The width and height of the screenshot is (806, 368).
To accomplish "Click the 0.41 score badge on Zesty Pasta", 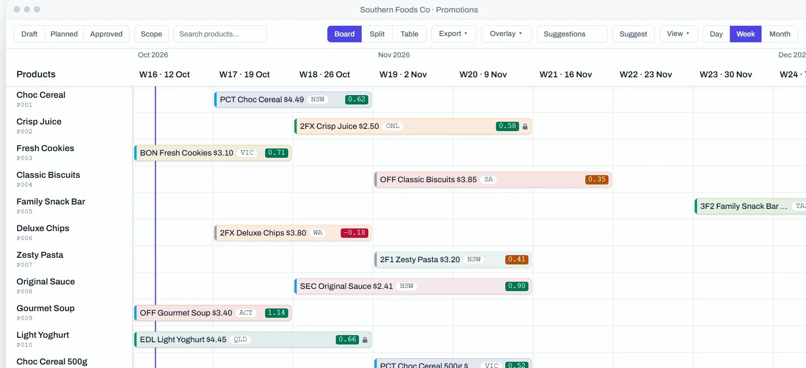I will point(517,260).
